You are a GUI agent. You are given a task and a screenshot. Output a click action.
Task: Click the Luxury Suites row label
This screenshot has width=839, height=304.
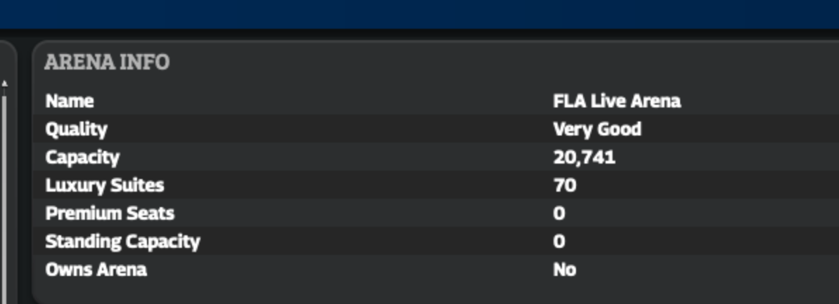click(x=104, y=185)
